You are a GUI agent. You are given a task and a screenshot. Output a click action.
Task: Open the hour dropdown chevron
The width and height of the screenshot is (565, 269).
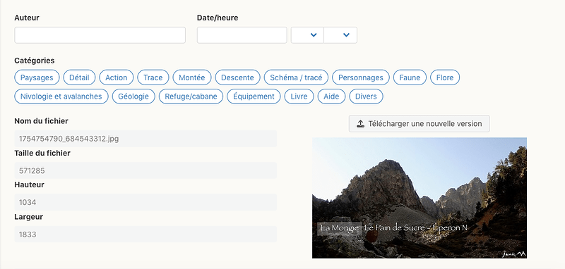pyautogui.click(x=314, y=35)
